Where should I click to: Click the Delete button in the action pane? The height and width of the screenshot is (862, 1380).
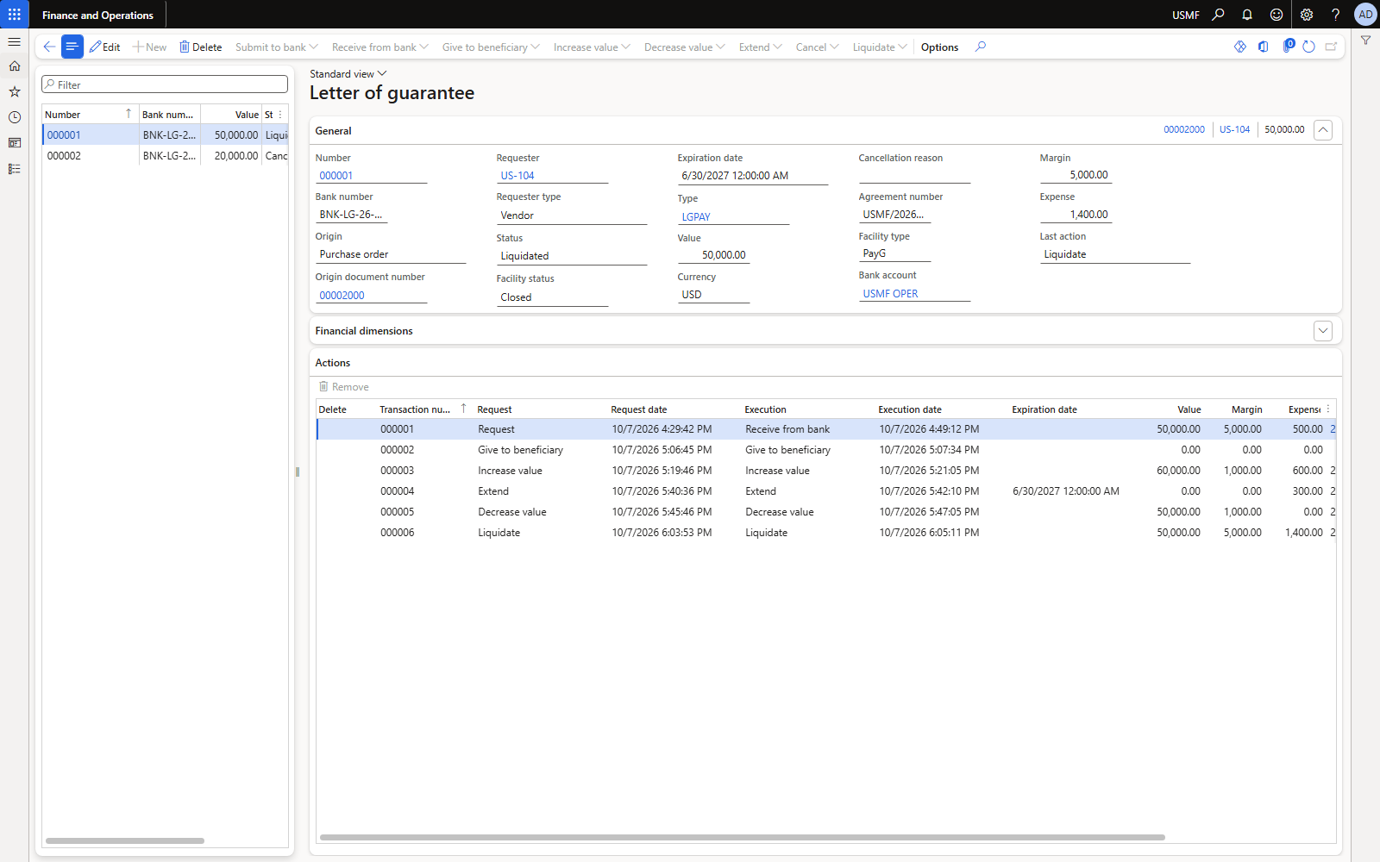[200, 47]
